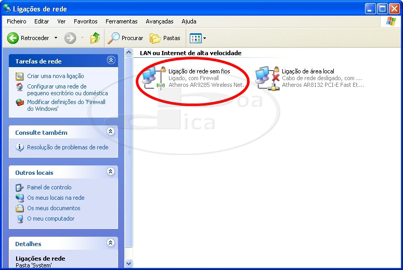Select the local area connection icon
The height and width of the screenshot is (270, 403).
267,78
